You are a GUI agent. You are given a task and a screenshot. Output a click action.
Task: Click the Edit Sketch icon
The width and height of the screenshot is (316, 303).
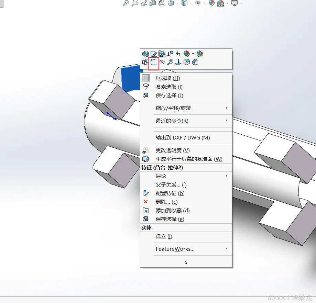154,54
